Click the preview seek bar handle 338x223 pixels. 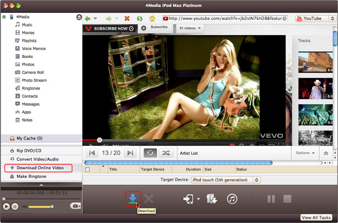click(x=4, y=199)
